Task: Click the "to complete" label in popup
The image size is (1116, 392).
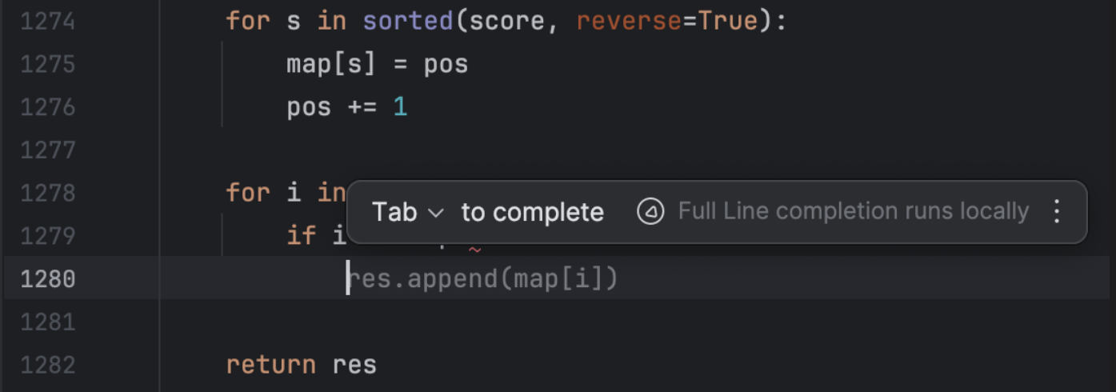Action: (x=532, y=213)
